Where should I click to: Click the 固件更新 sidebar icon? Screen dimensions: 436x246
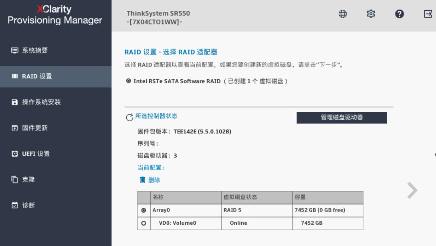coord(14,128)
